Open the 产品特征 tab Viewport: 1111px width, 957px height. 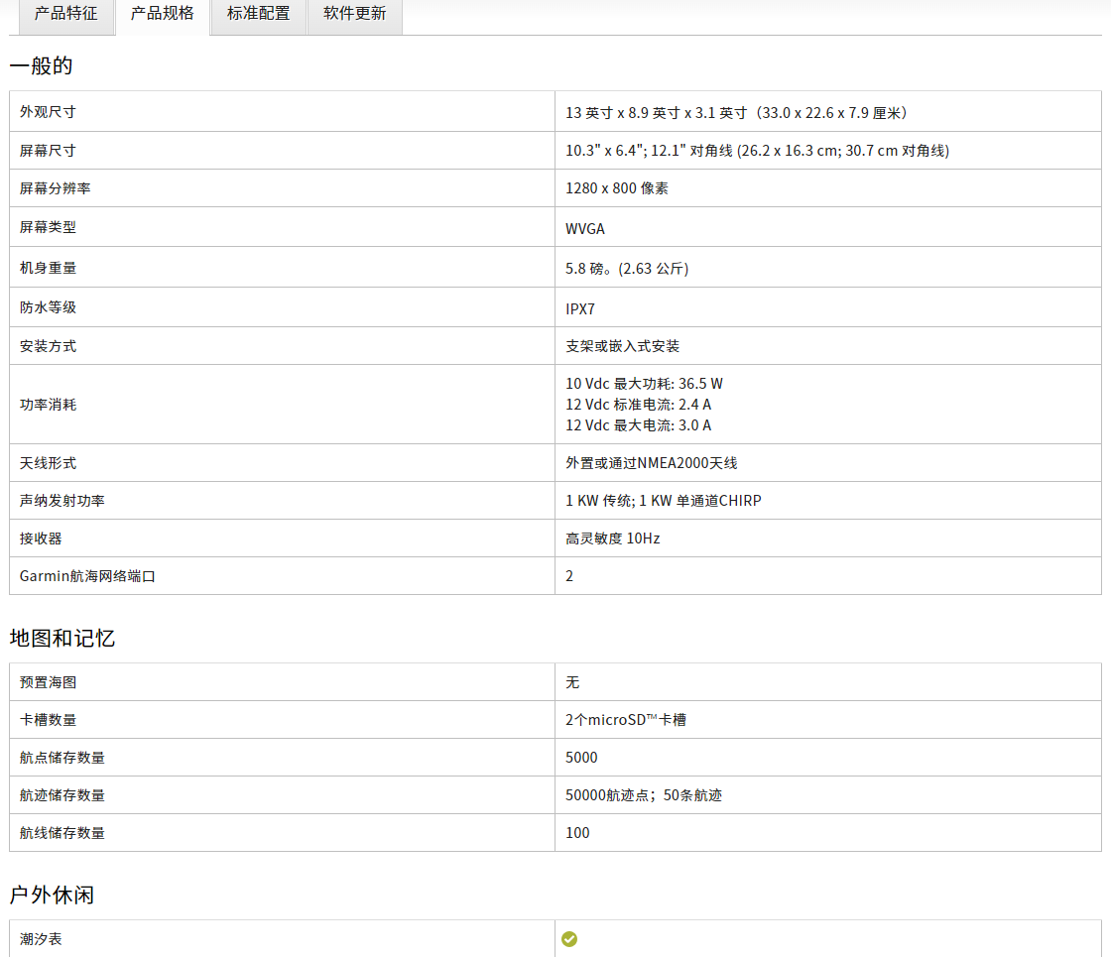tap(65, 14)
